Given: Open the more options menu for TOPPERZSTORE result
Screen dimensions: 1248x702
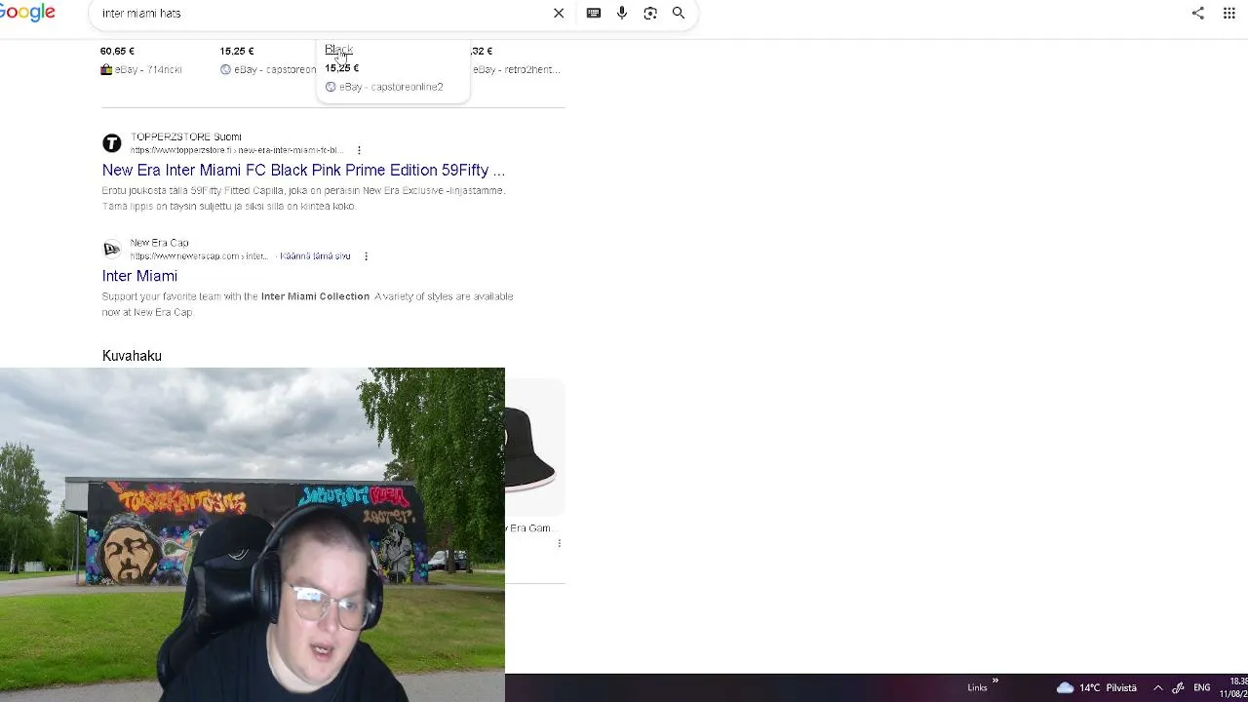Looking at the screenshot, I should tap(359, 150).
